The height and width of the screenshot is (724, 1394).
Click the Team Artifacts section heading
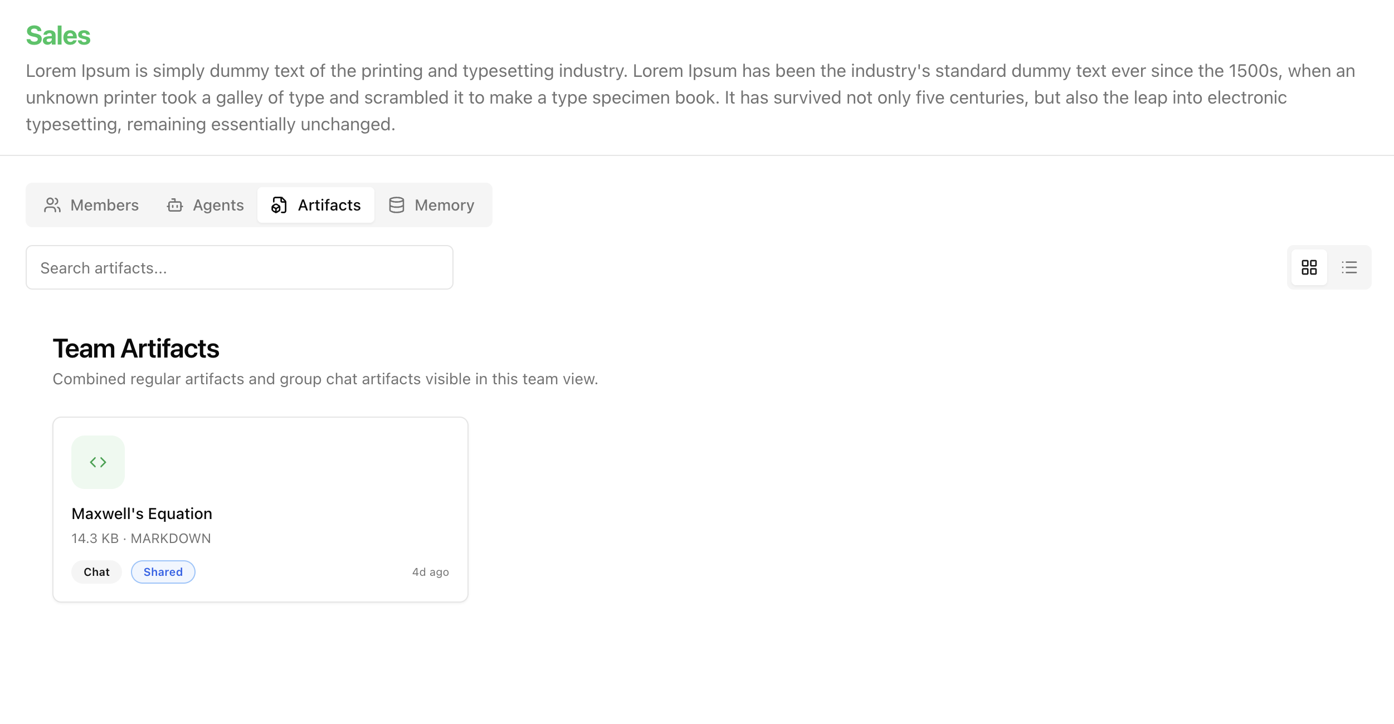coord(136,349)
